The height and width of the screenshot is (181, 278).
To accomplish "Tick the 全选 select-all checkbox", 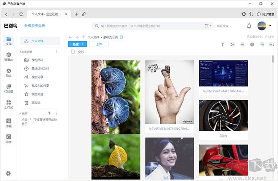I will [x=73, y=52].
